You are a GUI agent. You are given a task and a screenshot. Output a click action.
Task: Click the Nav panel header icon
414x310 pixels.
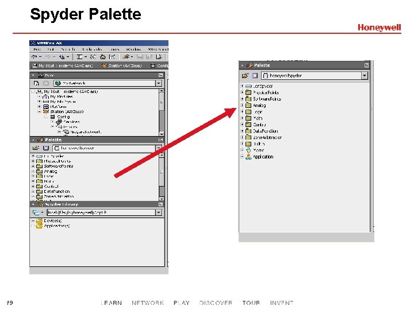tap(40, 75)
